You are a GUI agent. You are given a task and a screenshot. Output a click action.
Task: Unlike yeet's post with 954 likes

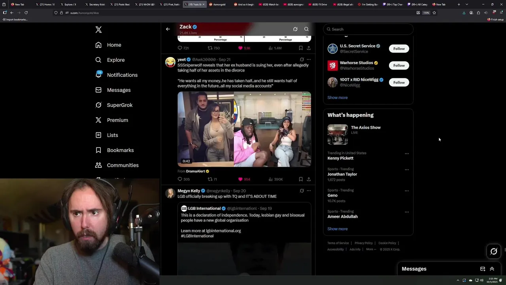pyautogui.click(x=244, y=179)
